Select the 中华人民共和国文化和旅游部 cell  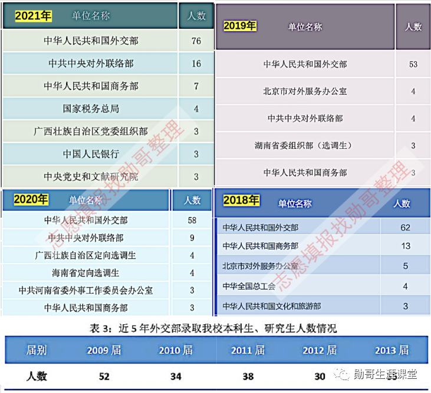pyautogui.click(x=272, y=306)
